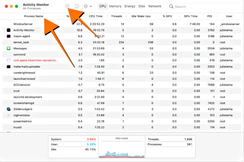Sort by GPU Time column header
This screenshot has width=244, height=162.
coord(191,16)
